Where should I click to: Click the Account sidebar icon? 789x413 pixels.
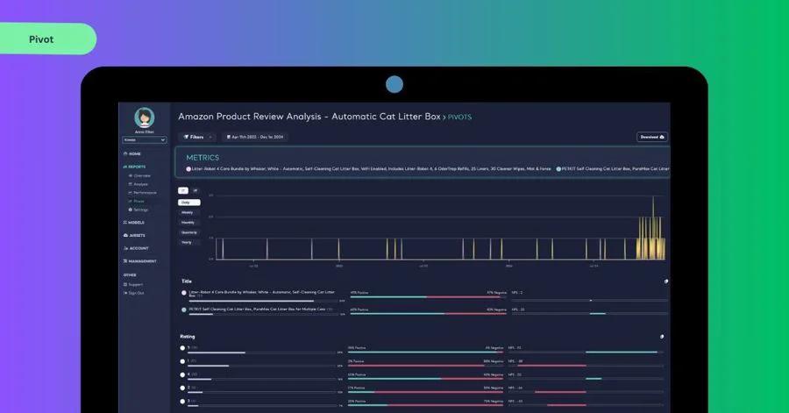pos(125,248)
